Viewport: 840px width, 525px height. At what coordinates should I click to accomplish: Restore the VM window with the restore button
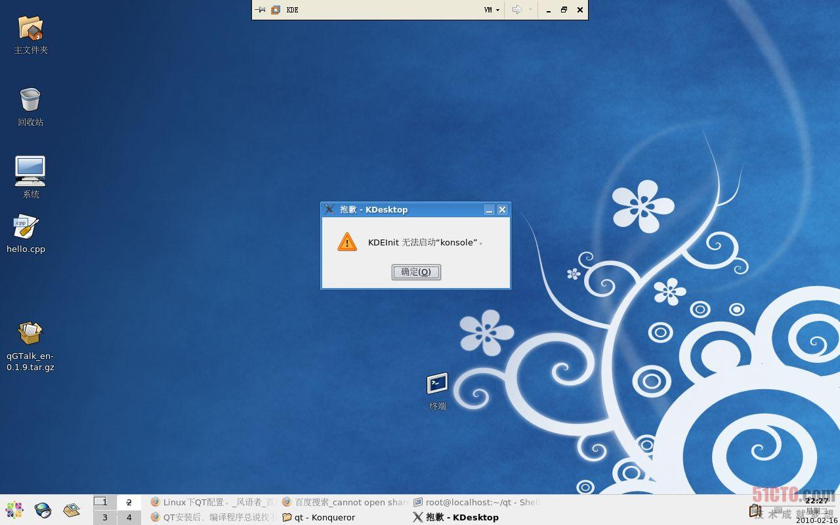tap(564, 10)
